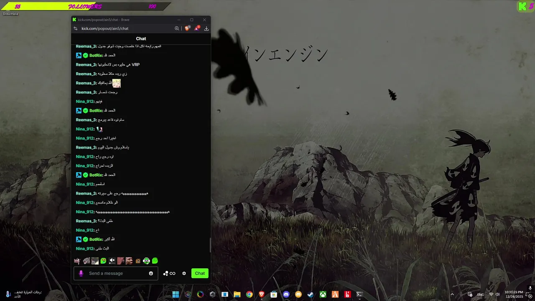Open the Windows Start menu
Screen dimensions: 535x301
pos(176,294)
